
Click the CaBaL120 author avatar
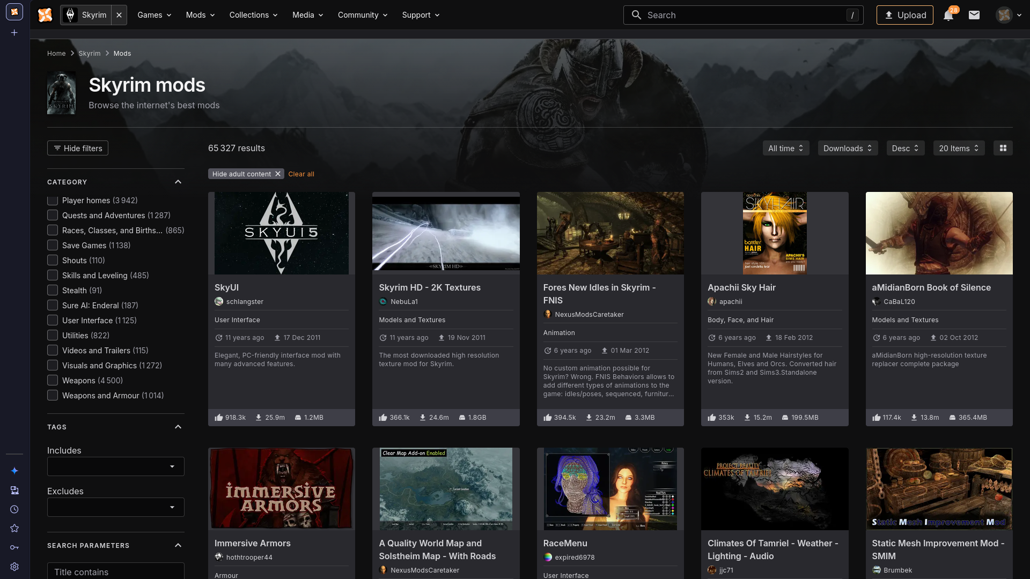pos(876,302)
